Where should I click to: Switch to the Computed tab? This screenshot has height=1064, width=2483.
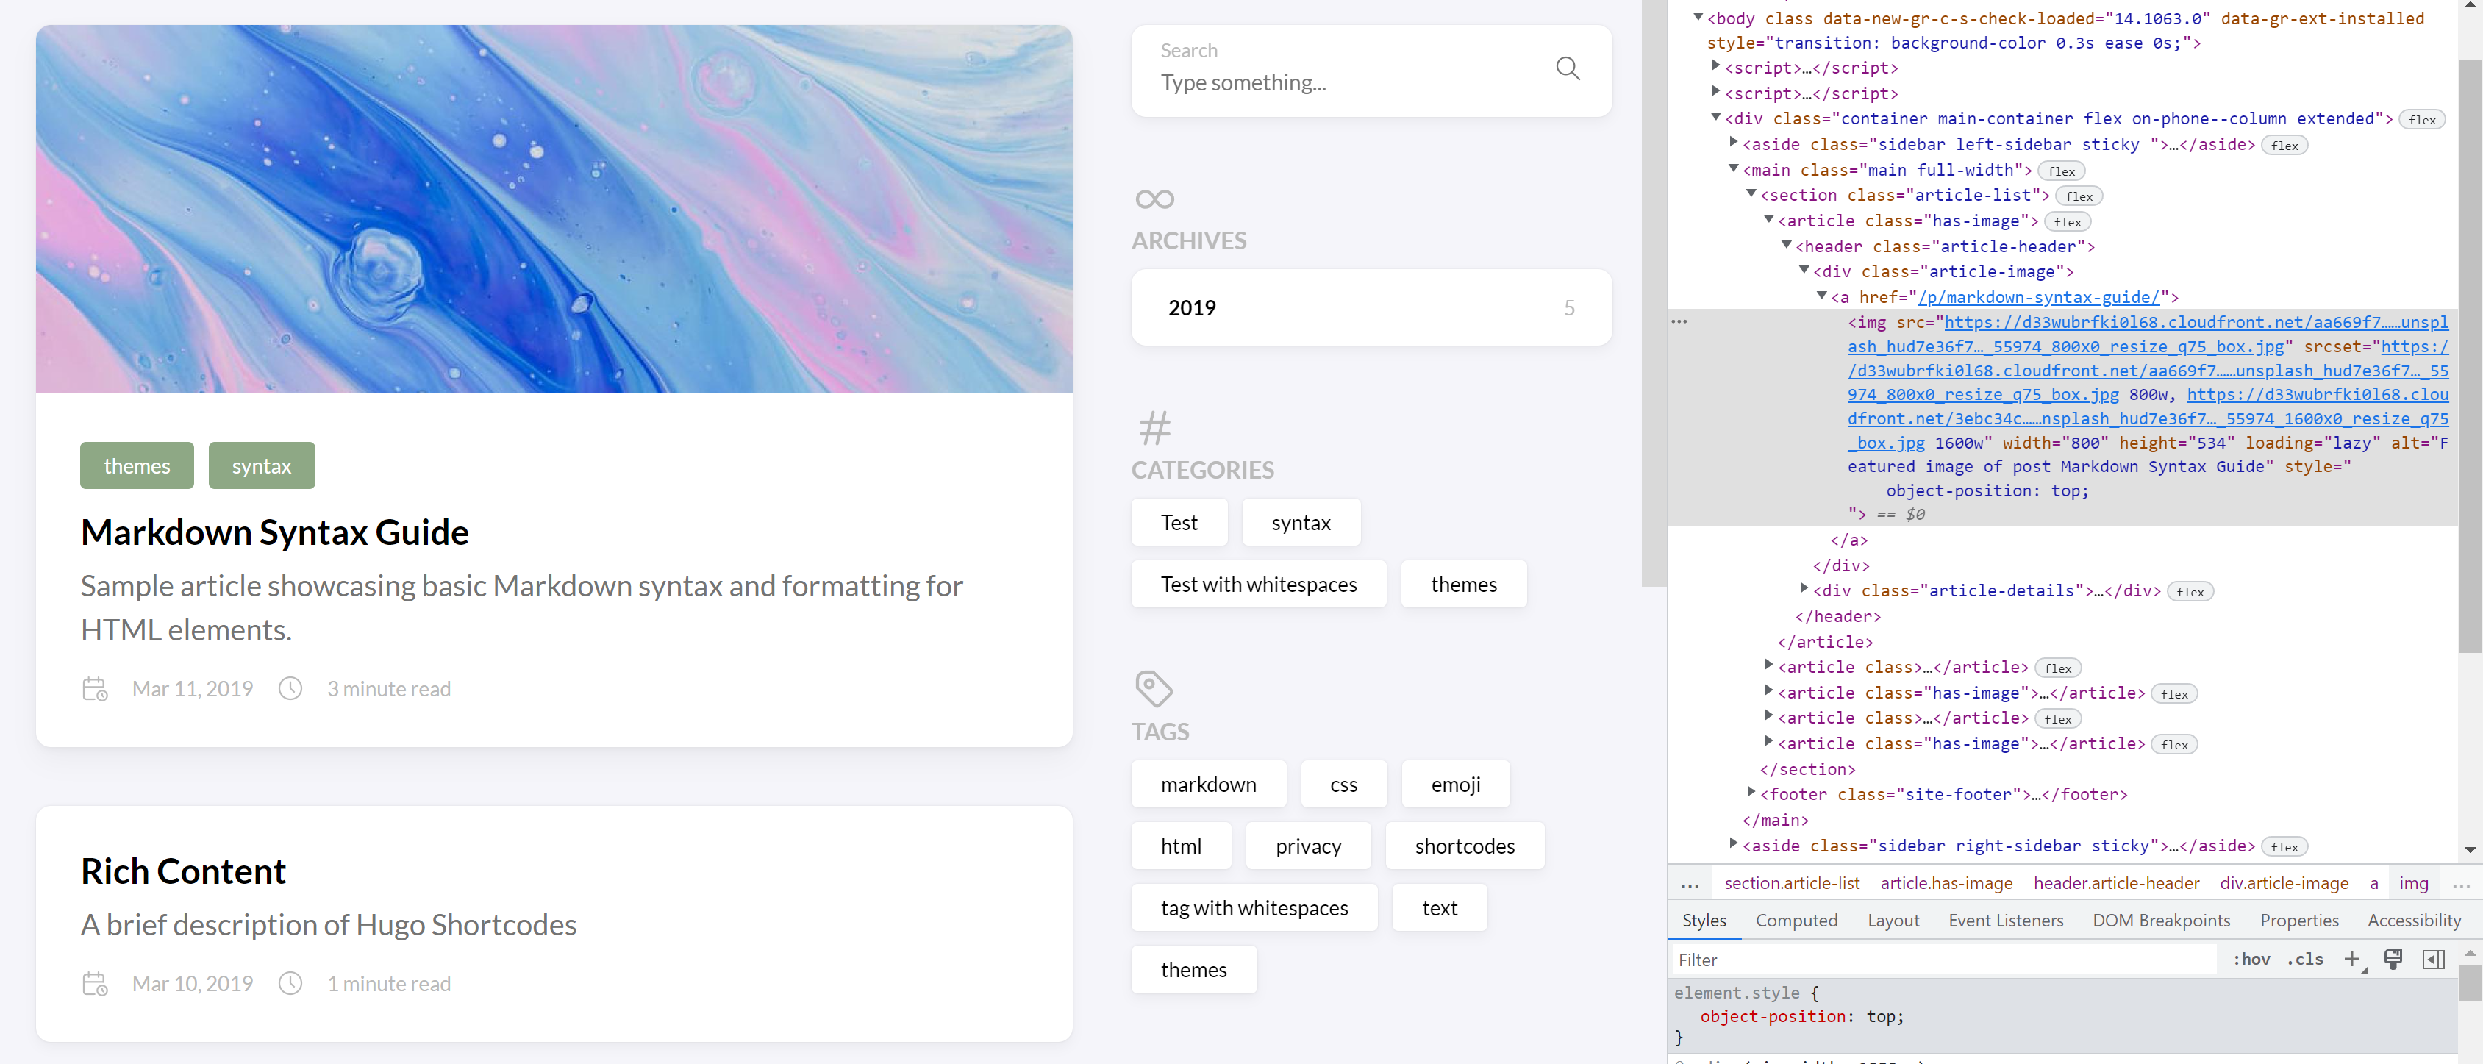[1797, 921]
